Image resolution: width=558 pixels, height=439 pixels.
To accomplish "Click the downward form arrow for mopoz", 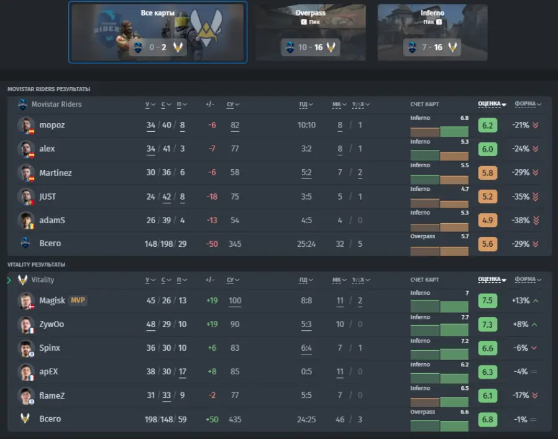I will coord(536,125).
